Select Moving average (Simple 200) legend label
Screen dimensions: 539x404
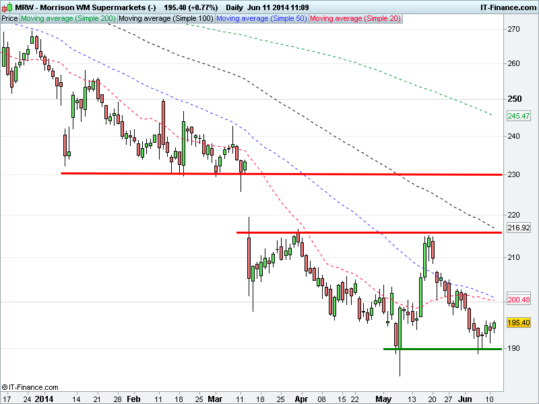68,19
